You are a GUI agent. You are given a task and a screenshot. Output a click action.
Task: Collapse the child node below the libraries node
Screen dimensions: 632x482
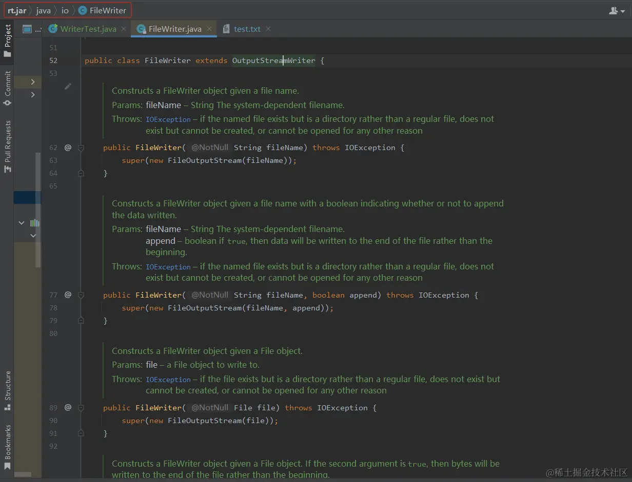point(33,236)
